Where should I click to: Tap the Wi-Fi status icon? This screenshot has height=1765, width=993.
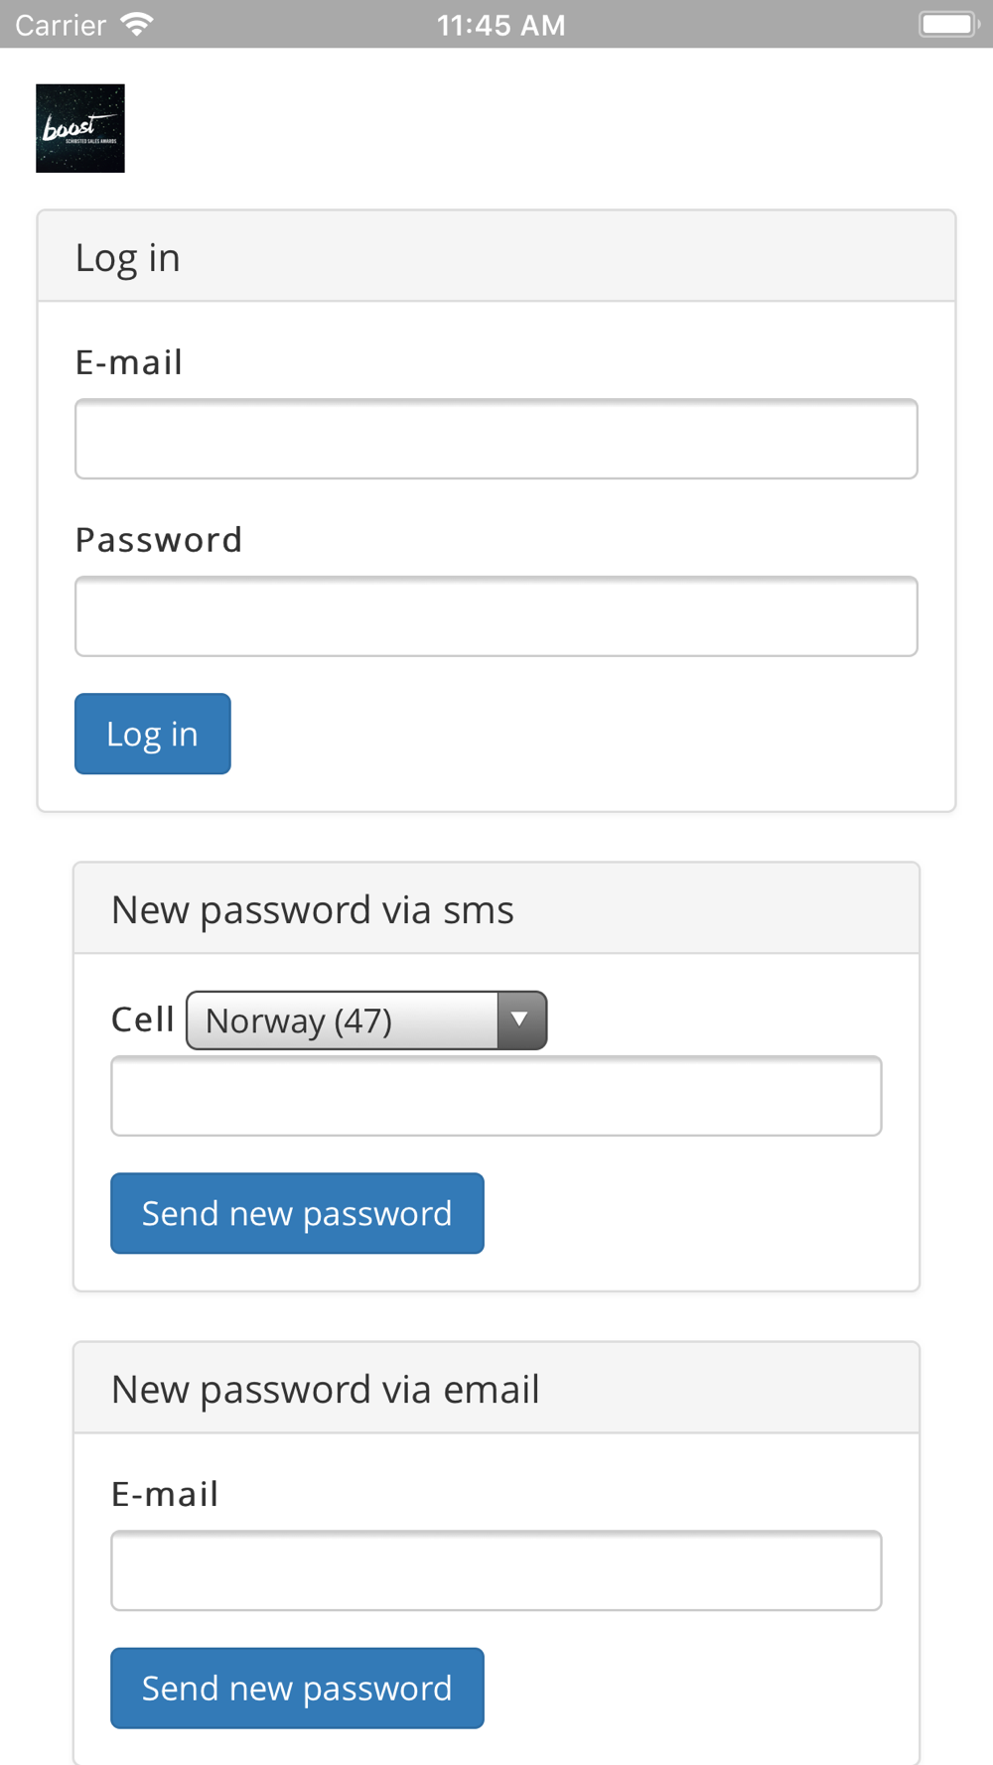137,24
